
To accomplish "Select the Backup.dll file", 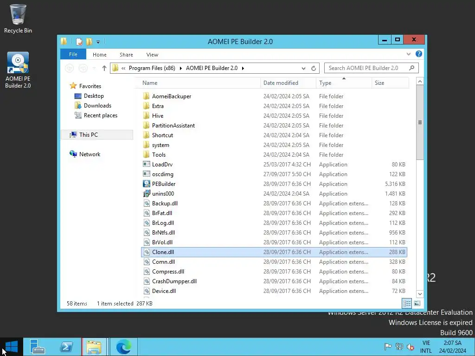I will pyautogui.click(x=274, y=203).
